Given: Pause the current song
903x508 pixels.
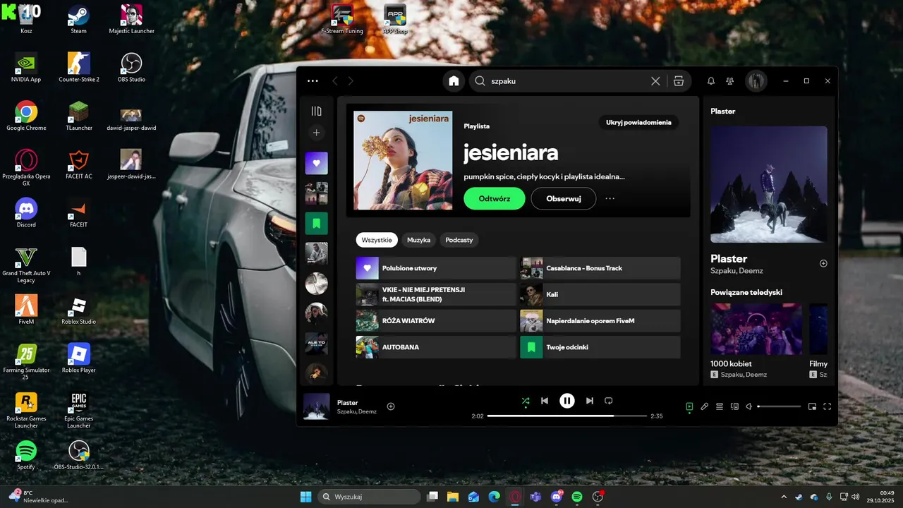Looking at the screenshot, I should coord(567,401).
